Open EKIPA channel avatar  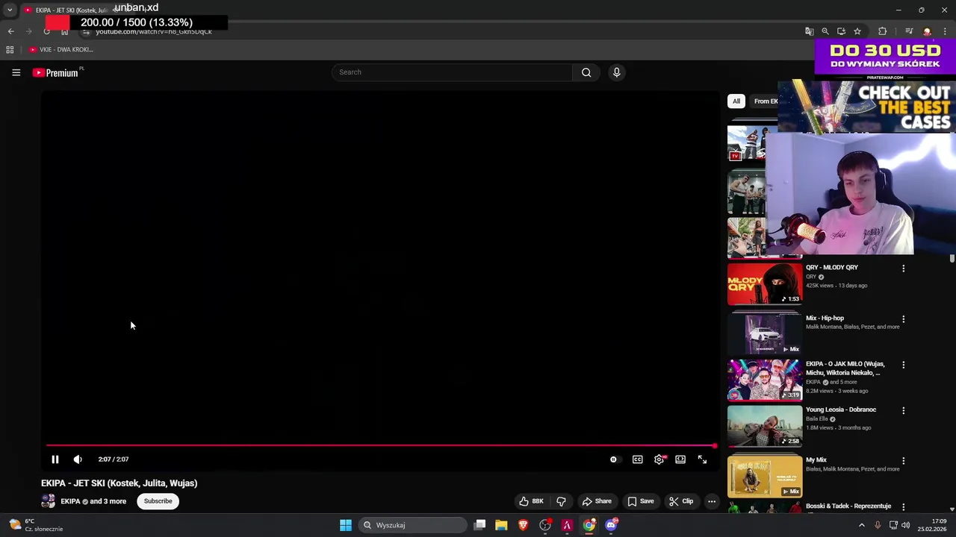(x=48, y=501)
